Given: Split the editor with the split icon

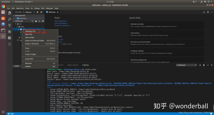Looking at the screenshot, I should pos(208,12).
